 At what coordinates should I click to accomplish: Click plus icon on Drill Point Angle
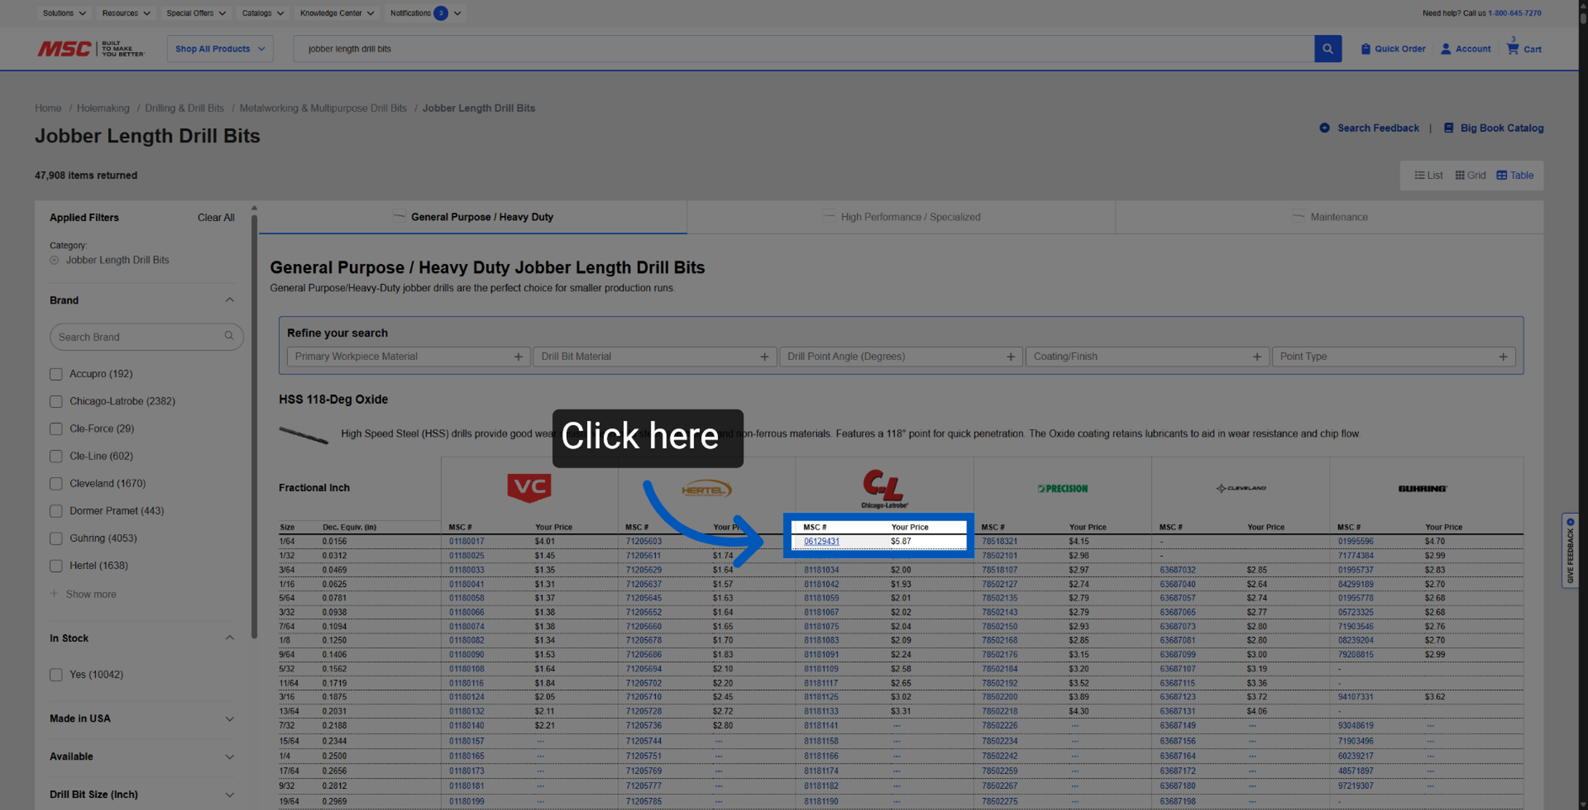(x=1010, y=356)
